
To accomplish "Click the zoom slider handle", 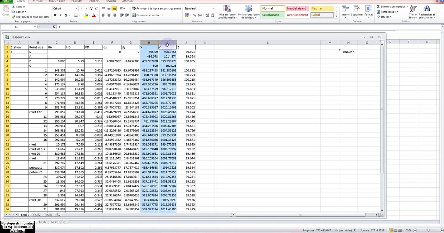I will [428, 230].
